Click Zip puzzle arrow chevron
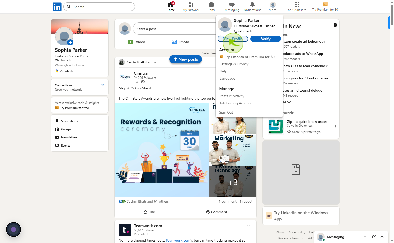 tap(335, 126)
